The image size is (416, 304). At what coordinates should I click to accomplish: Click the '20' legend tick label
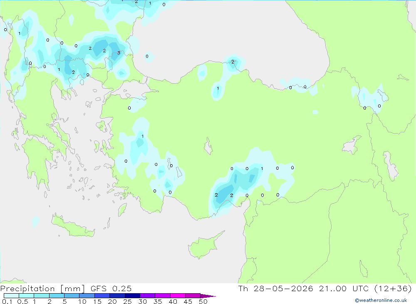click(112, 302)
